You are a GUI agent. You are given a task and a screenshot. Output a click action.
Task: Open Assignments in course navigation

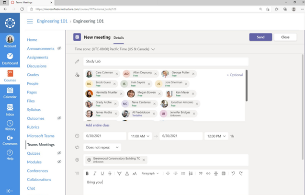click(x=37, y=57)
